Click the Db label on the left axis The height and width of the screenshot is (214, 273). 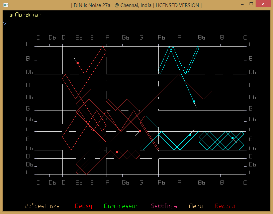pyautogui.click(x=29, y=164)
